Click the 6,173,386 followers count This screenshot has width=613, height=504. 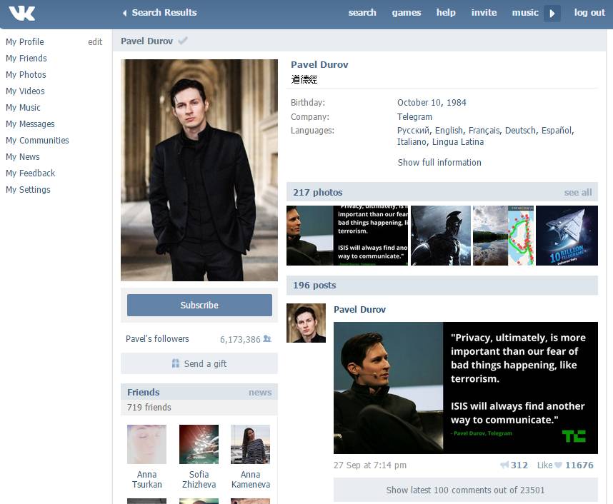click(x=240, y=339)
